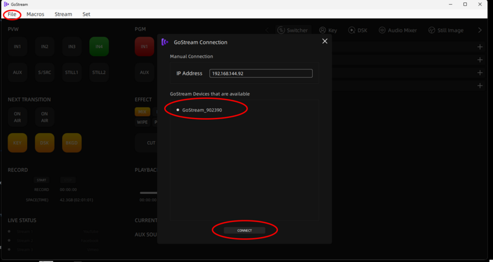The image size is (493, 262).
Task: Click the RECORD time value 00:00:00
Action: (x=68, y=190)
